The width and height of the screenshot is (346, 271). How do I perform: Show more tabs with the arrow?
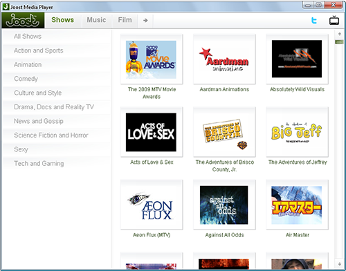point(145,21)
